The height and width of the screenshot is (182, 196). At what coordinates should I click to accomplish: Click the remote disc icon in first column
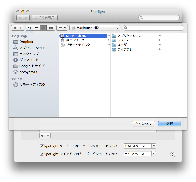pos(63,45)
